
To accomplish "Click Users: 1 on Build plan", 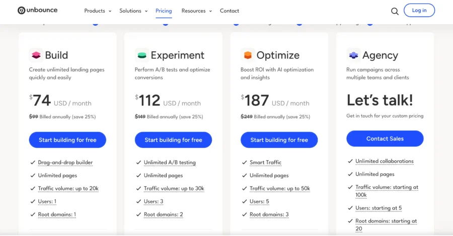I will (47, 201).
